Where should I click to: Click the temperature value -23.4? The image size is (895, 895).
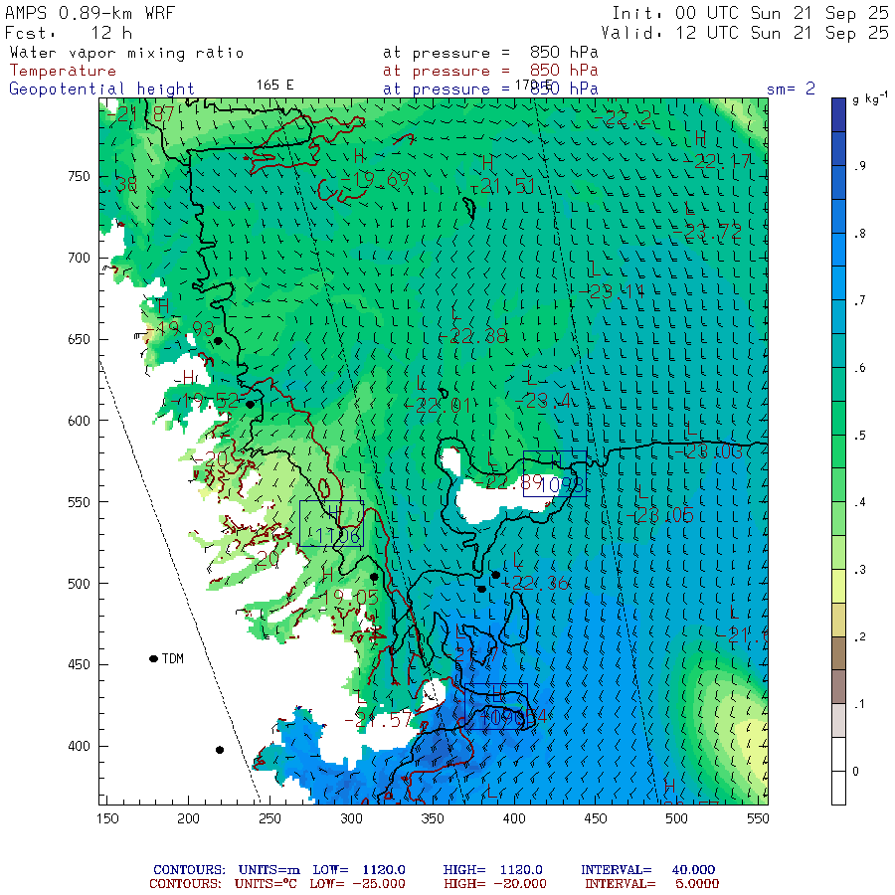pos(543,402)
